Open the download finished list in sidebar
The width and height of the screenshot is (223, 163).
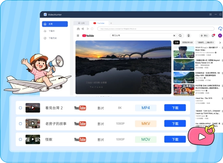click(50, 38)
